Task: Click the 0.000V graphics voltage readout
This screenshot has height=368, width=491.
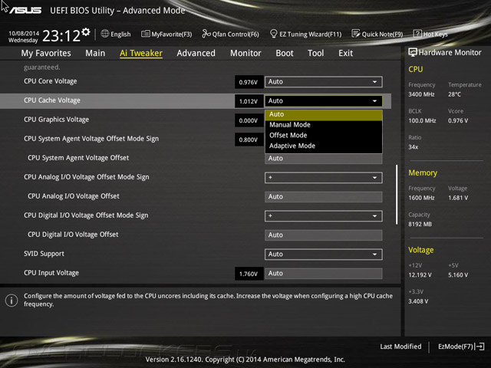Action: tap(249, 120)
